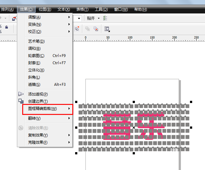Open the 文本(X) menu
This screenshot has width=205, height=170.
coord(64,9)
